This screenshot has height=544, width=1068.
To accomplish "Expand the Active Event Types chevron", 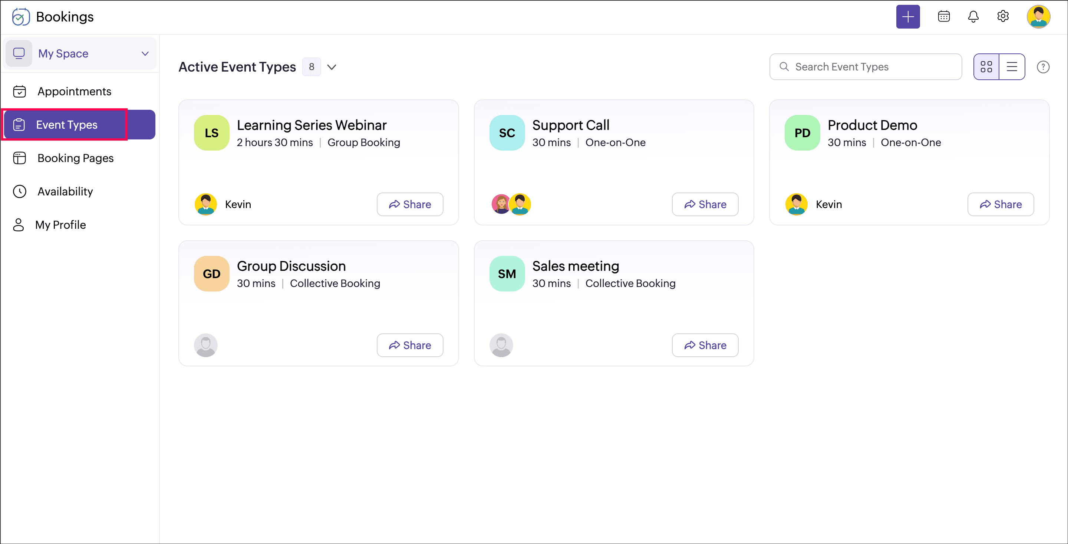I will point(331,67).
